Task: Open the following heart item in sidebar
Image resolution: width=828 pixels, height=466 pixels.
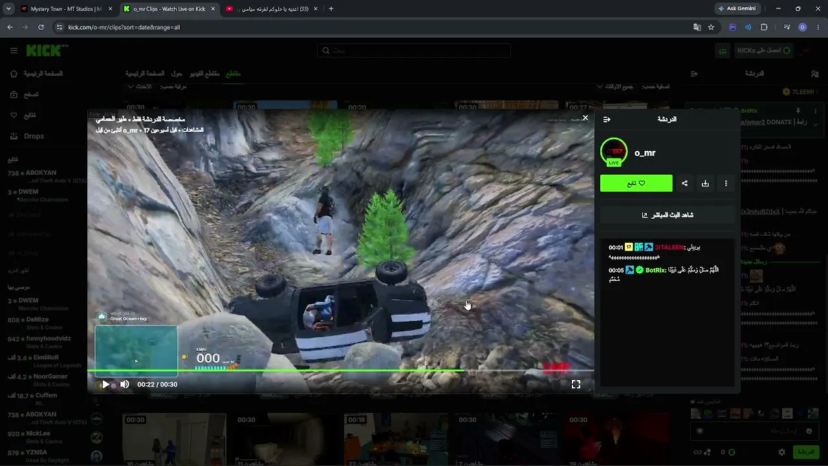Action: click(x=23, y=115)
